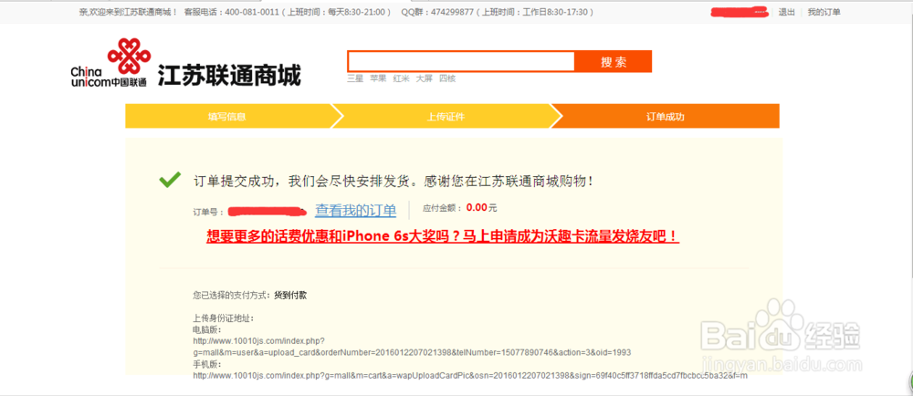Click the red 沃趣卡流量发烧友 promotion link

(443, 236)
